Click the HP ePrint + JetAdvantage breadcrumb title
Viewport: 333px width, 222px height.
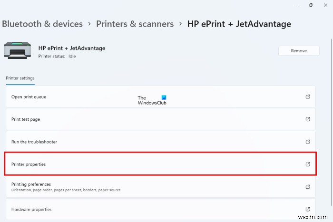point(239,24)
